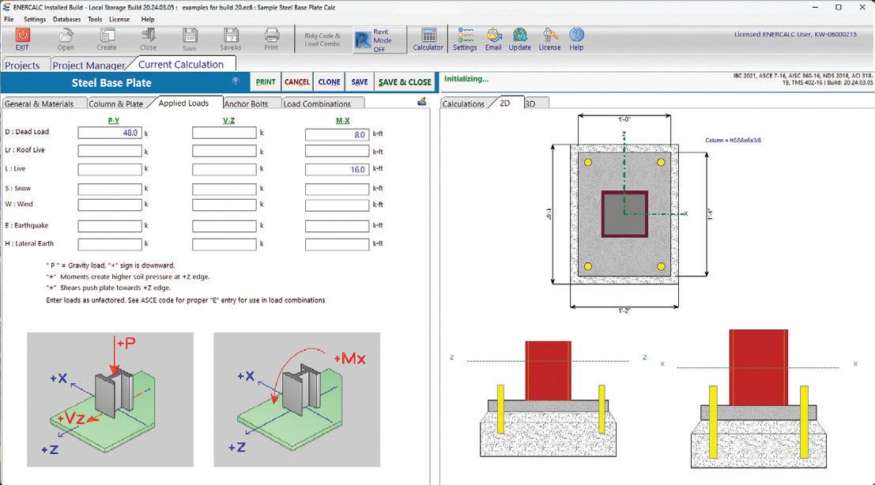Open the License menu
The height and width of the screenshot is (485, 875).
point(119,19)
